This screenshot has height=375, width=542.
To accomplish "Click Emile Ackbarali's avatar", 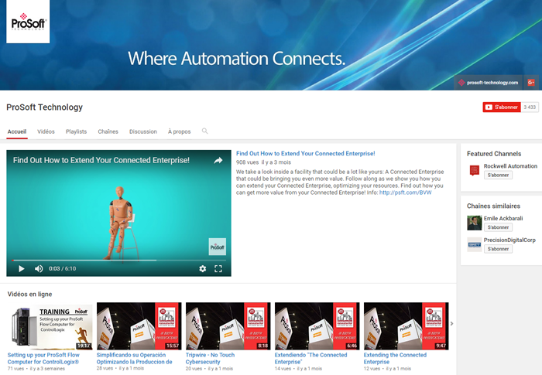I will point(474,223).
